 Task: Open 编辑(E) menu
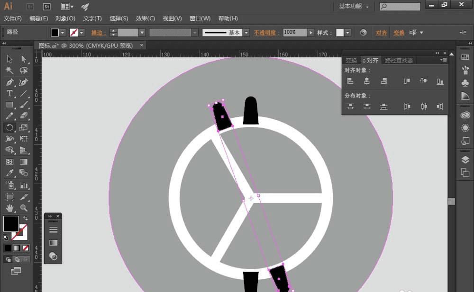(x=39, y=18)
